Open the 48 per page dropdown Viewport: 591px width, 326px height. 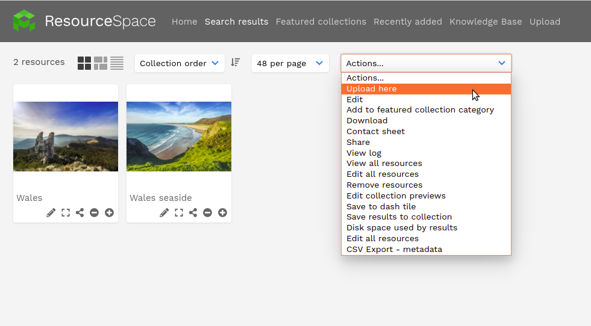coord(290,63)
